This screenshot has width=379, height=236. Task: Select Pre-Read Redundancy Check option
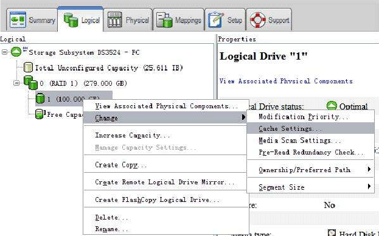[x=310, y=152]
